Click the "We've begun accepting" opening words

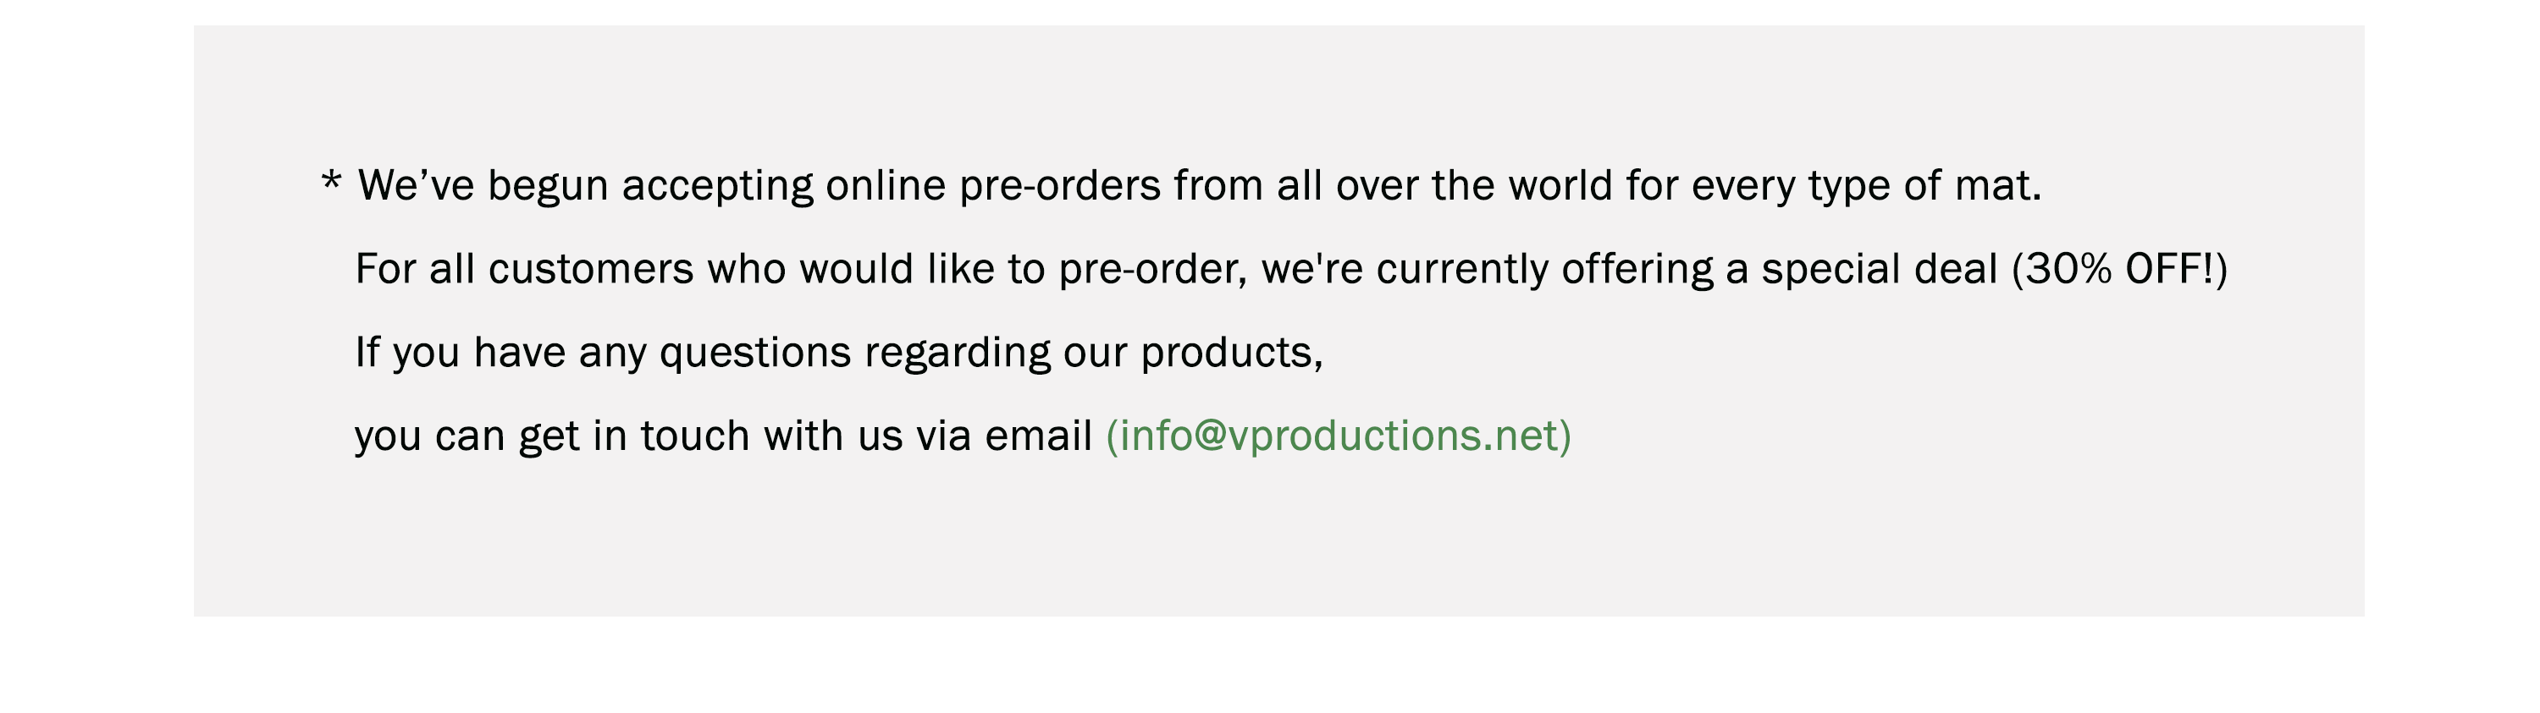point(586,185)
